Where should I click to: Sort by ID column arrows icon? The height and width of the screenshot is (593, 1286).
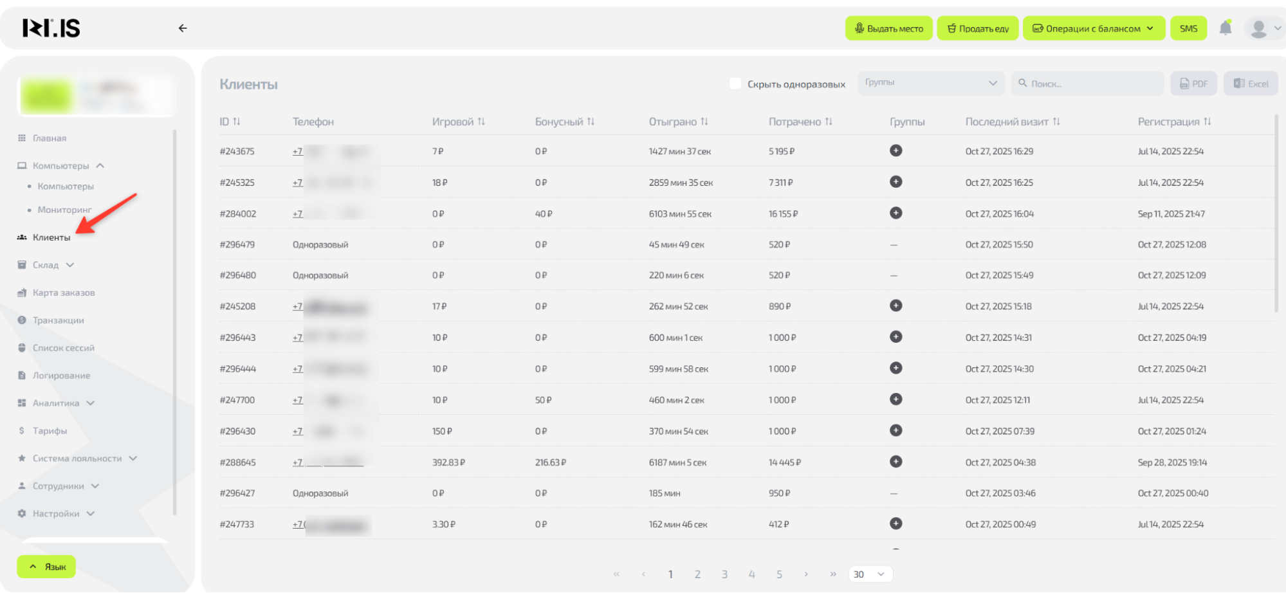(x=237, y=122)
